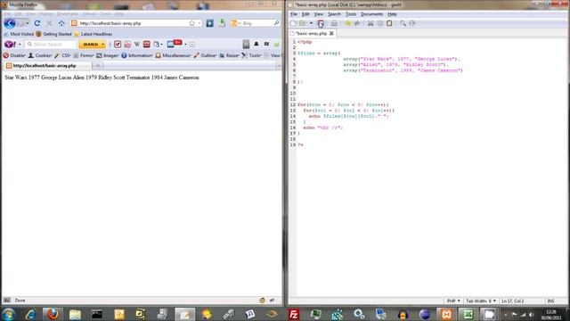
Task: Click gedit open file toolbar icon
Action: pyautogui.click(x=303, y=23)
